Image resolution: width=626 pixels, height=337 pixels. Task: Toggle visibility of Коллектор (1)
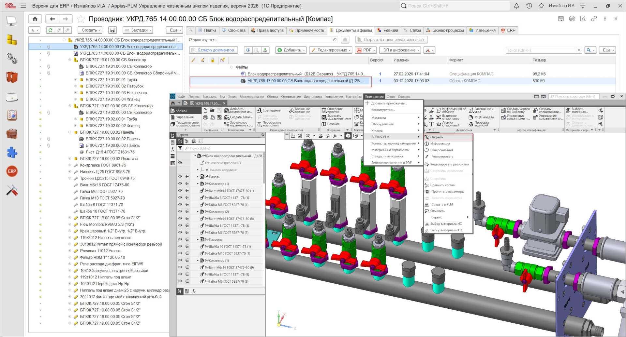[180, 183]
